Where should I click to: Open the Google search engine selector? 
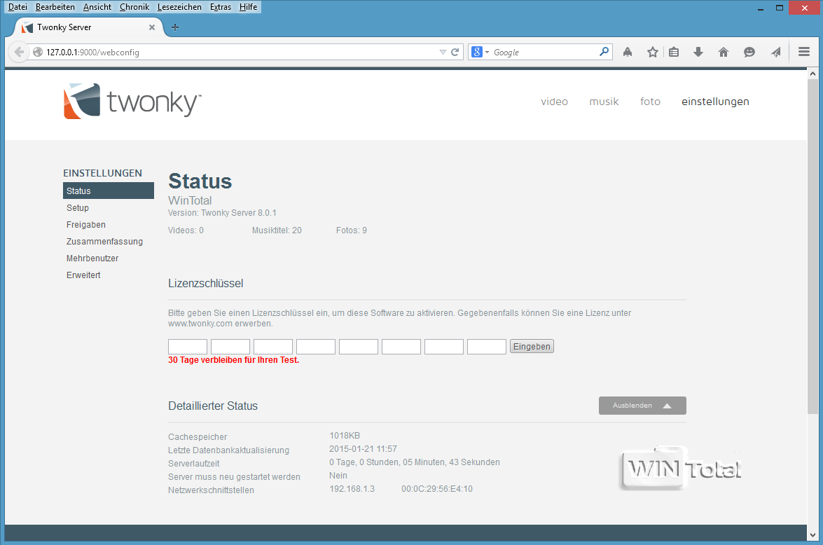[x=480, y=52]
